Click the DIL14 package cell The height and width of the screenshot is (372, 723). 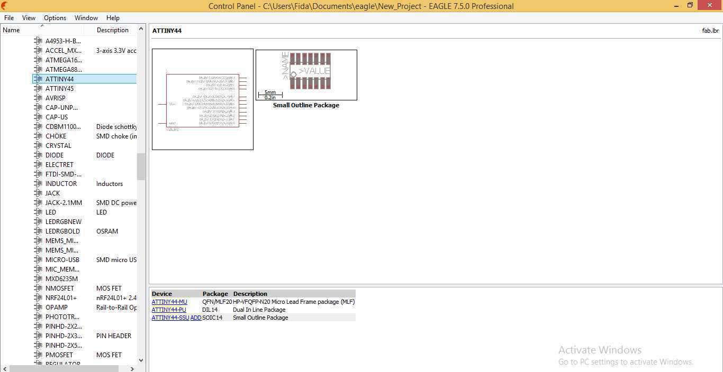point(210,310)
